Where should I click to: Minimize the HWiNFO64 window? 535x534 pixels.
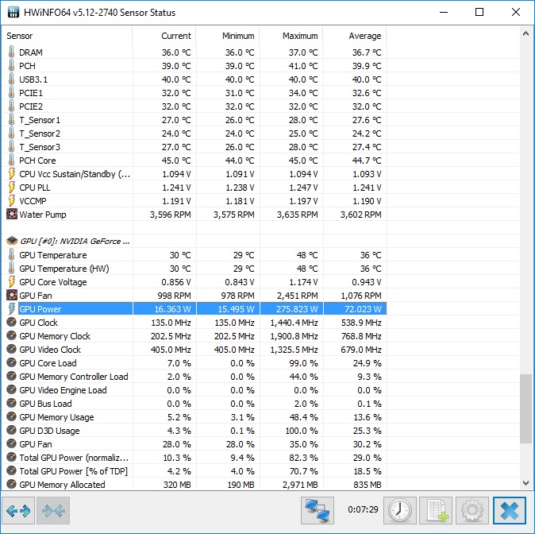pyautogui.click(x=444, y=12)
